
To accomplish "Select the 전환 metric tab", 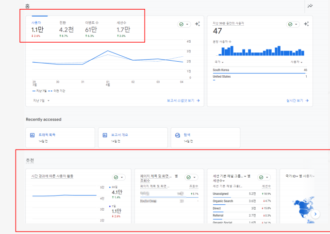I will click(66, 29).
